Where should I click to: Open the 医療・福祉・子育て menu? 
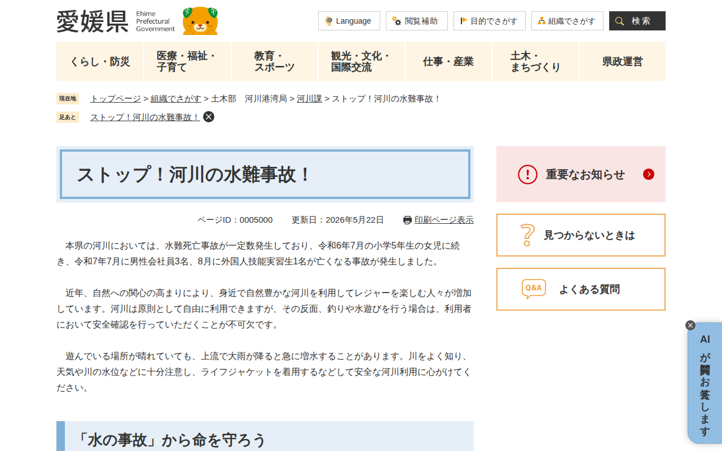click(x=187, y=61)
